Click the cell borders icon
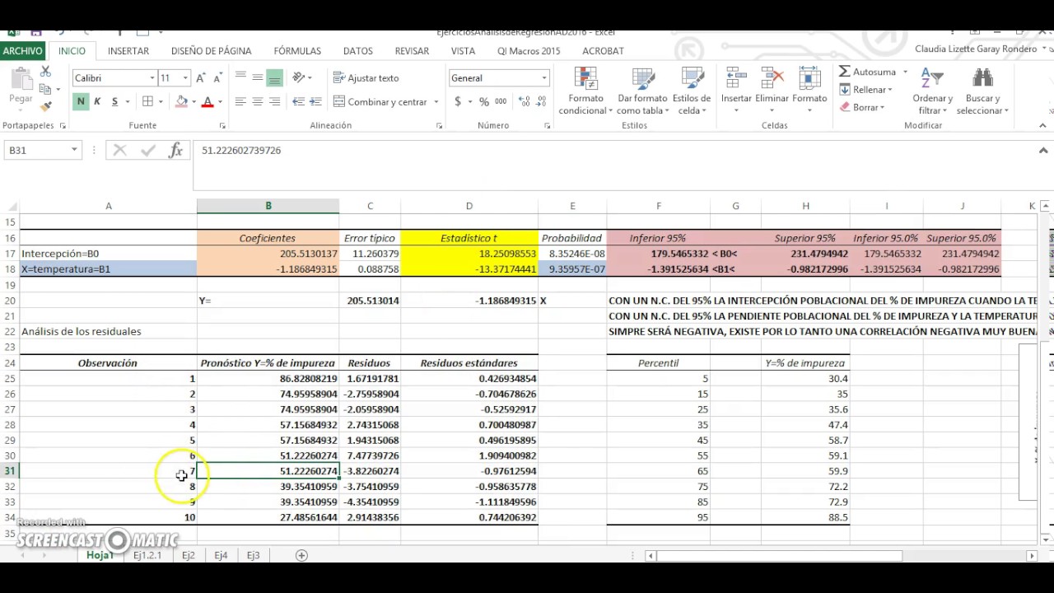Screen dimensions: 1054x593 pyautogui.click(x=147, y=101)
